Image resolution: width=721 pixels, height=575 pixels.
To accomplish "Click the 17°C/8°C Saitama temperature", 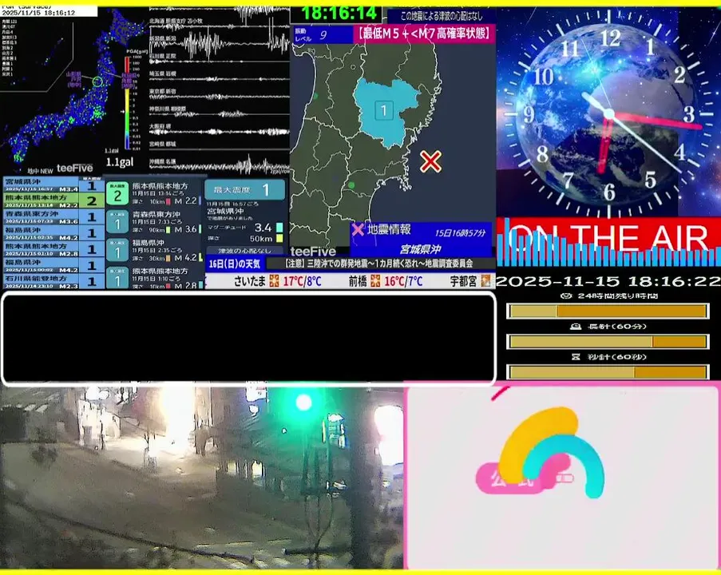I will 302,281.
